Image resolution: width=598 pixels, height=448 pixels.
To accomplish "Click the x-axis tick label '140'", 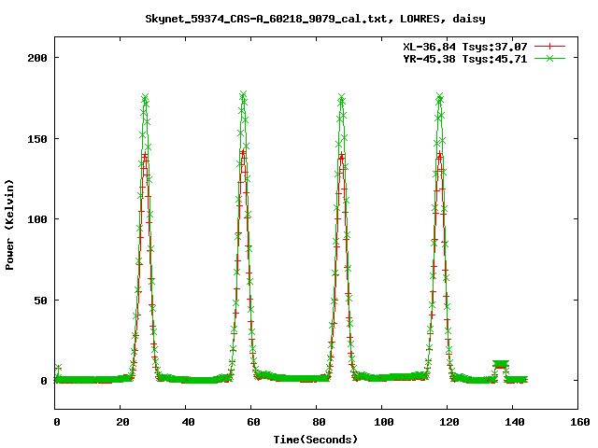I will pyautogui.click(x=515, y=422).
